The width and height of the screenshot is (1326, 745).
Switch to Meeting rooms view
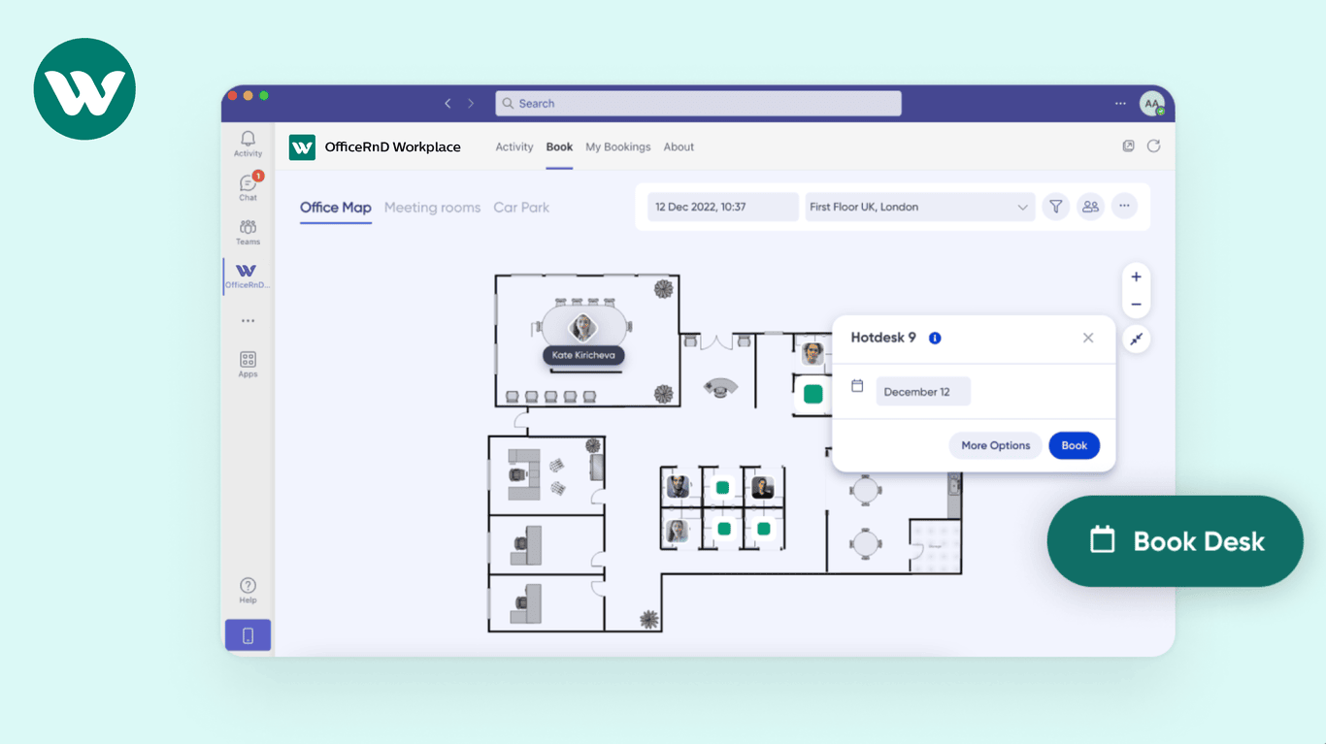point(432,208)
